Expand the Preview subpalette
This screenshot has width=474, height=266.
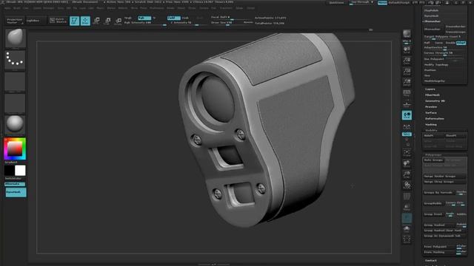(431, 106)
